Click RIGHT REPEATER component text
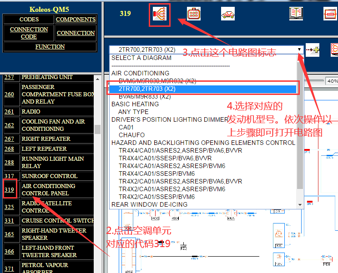 46,139
